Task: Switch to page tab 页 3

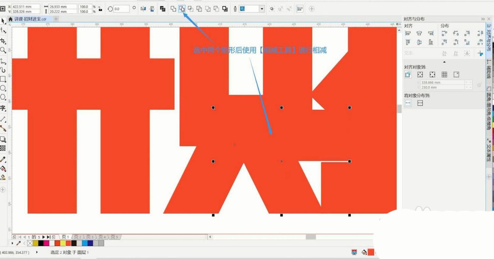Action: (90, 237)
